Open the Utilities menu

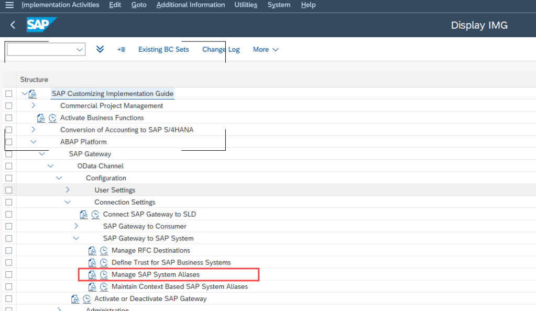pyautogui.click(x=246, y=5)
